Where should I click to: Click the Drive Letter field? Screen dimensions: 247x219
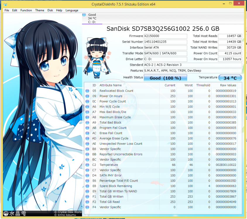click(165, 59)
